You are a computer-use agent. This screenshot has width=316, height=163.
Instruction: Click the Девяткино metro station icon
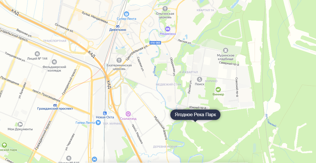[x=118, y=26]
